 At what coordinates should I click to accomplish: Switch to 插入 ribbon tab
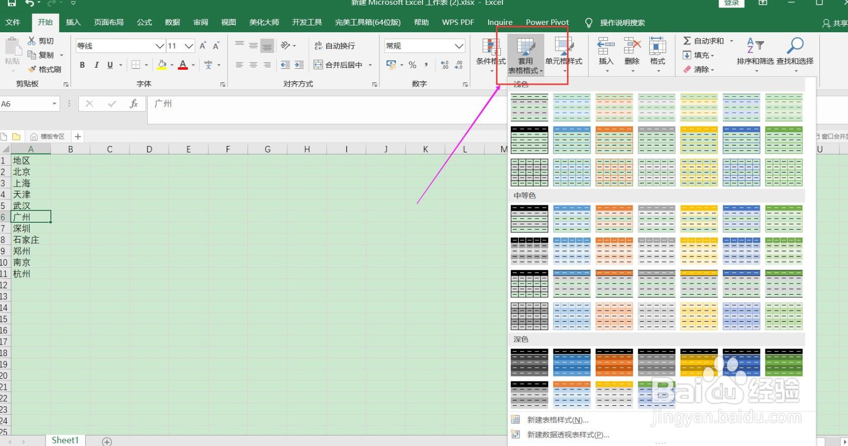coord(73,22)
